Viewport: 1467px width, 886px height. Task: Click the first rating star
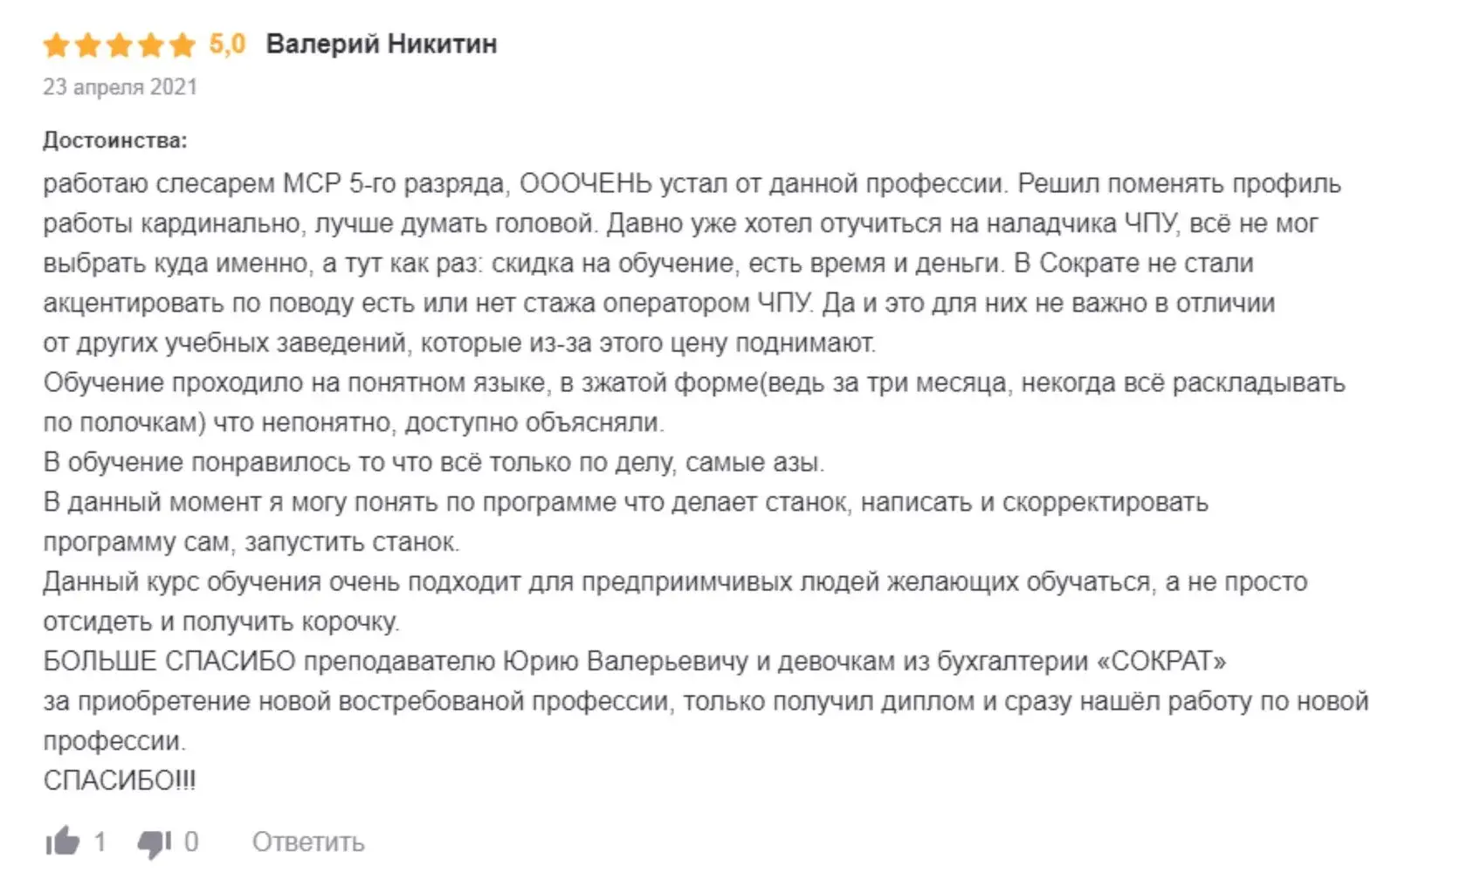click(56, 45)
